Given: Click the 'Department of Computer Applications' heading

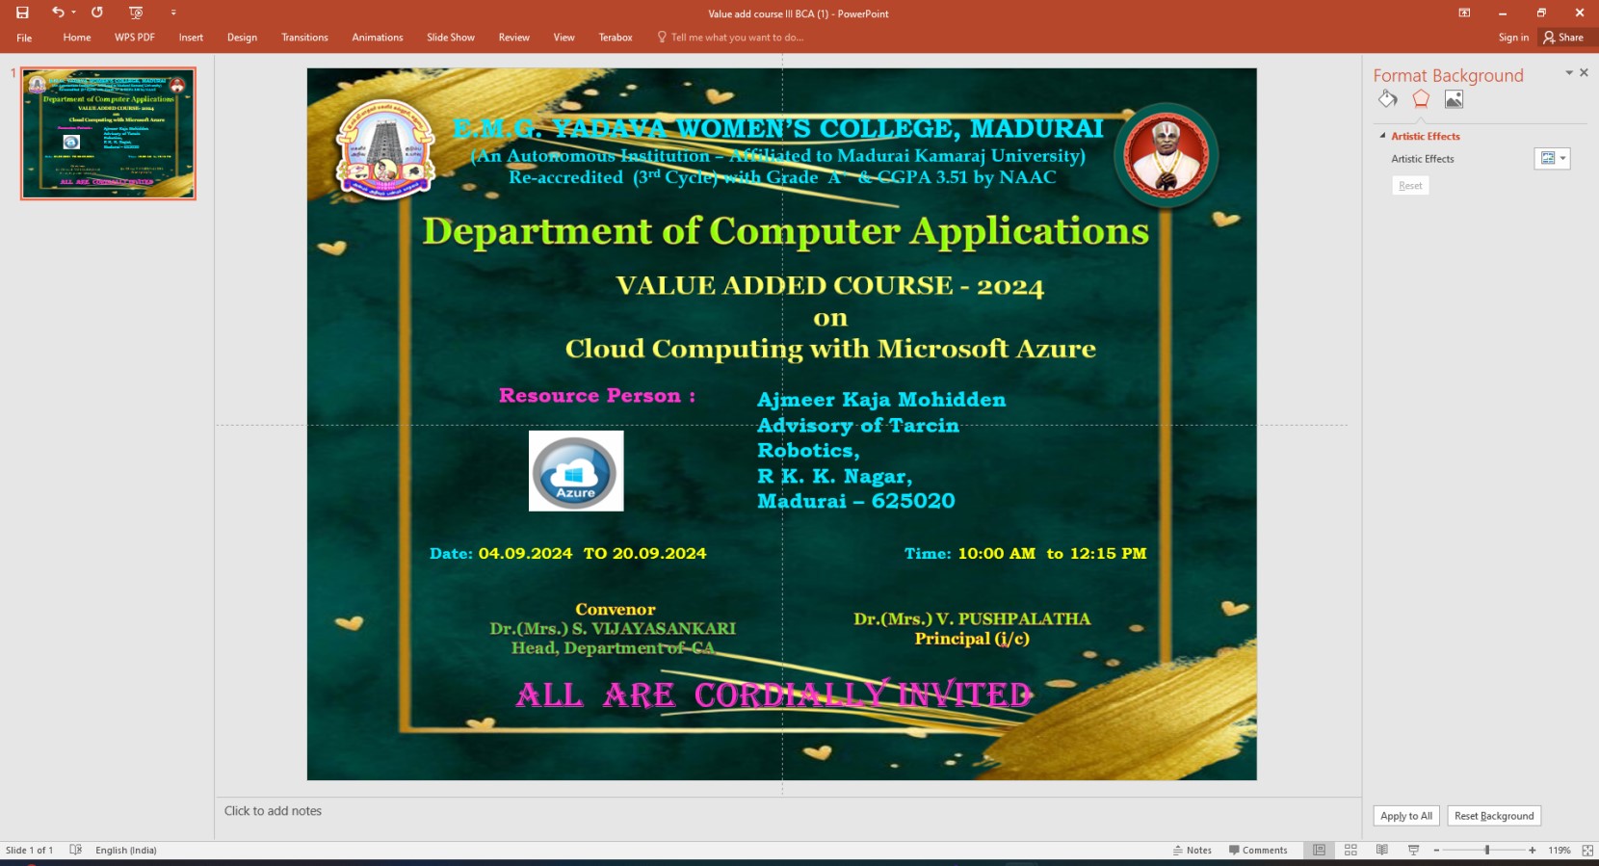Looking at the screenshot, I should (786, 231).
